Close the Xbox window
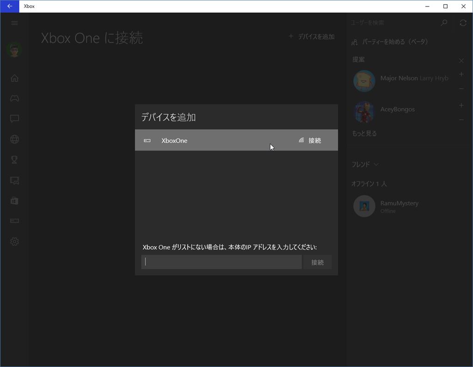This screenshot has height=367, width=473. 463,6
